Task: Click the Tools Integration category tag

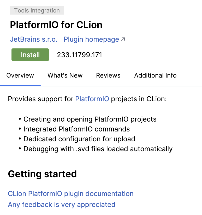Action: 37,10
